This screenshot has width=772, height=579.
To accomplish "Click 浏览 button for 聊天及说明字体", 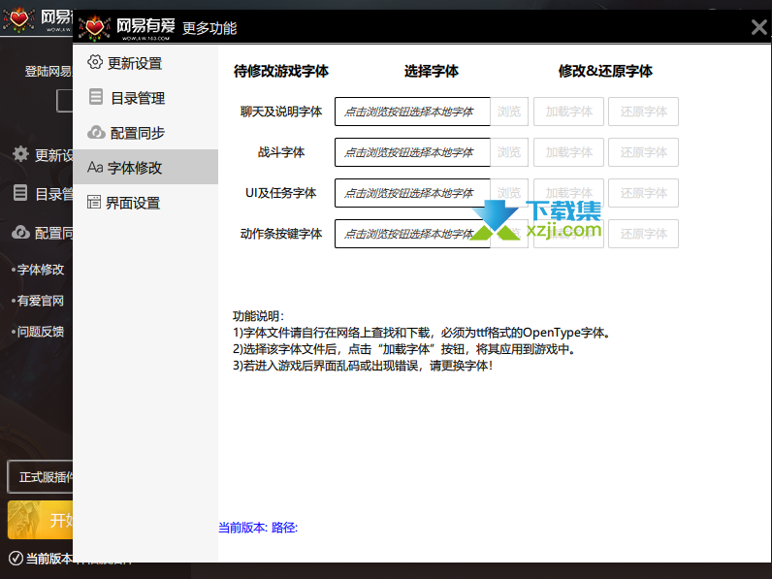I will (509, 112).
